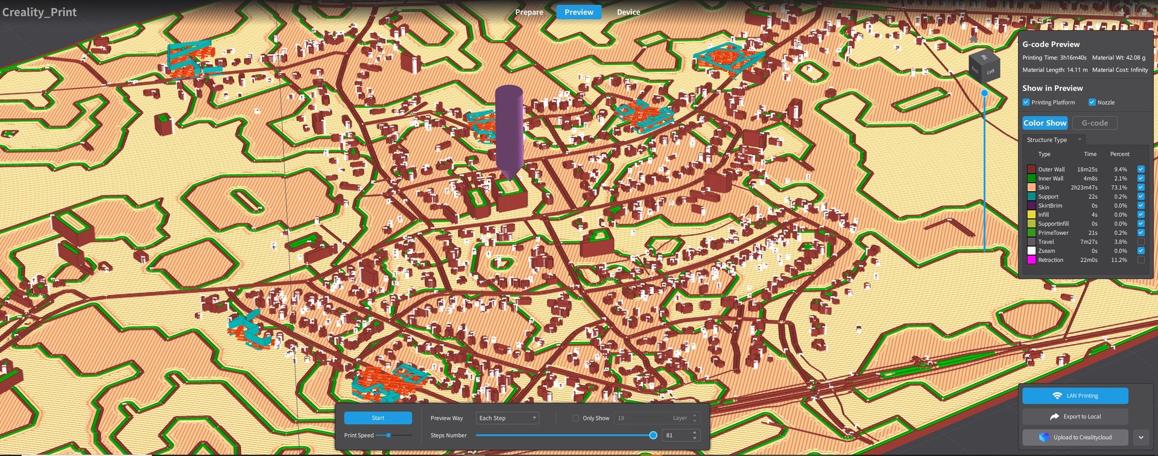Click the Steps Number slider handle

(x=653, y=435)
